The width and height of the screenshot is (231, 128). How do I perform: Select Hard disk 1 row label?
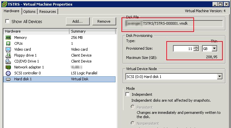click(x=23, y=79)
